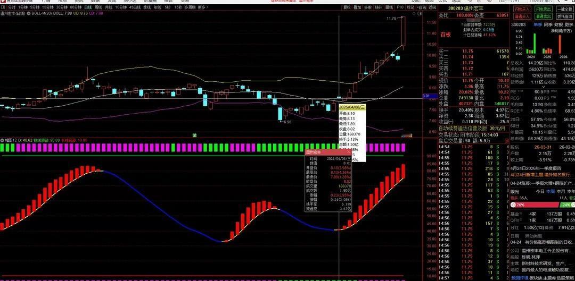
Task: Select 本月 in the 眼光 section
Action: (561, 191)
